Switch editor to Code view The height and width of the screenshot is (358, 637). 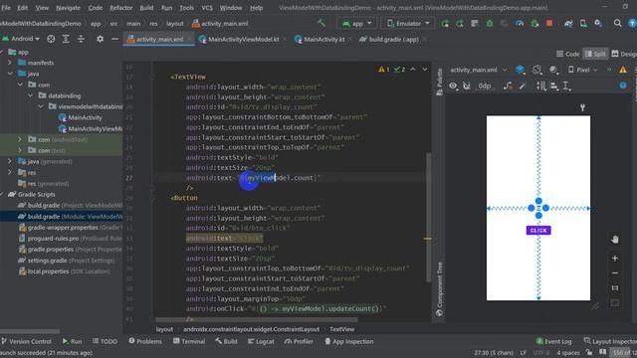[x=568, y=54]
